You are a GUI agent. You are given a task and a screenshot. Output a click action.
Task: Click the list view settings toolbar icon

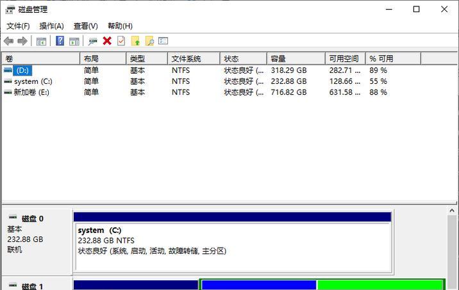(x=163, y=41)
